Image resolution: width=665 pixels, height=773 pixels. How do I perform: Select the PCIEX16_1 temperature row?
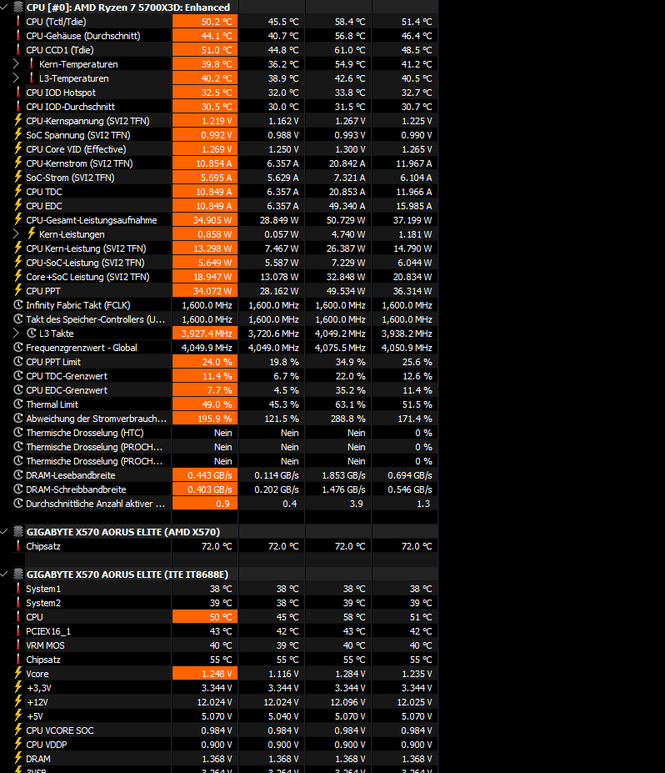coord(225,631)
